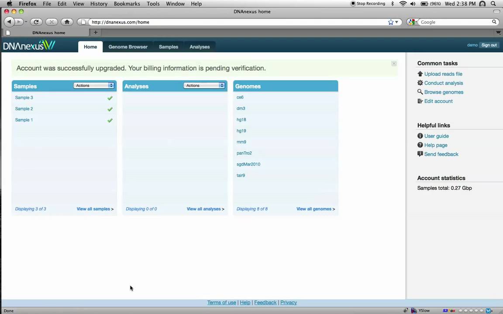503x314 pixels.
Task: Click the Help page question mark icon
Action: (x=420, y=145)
